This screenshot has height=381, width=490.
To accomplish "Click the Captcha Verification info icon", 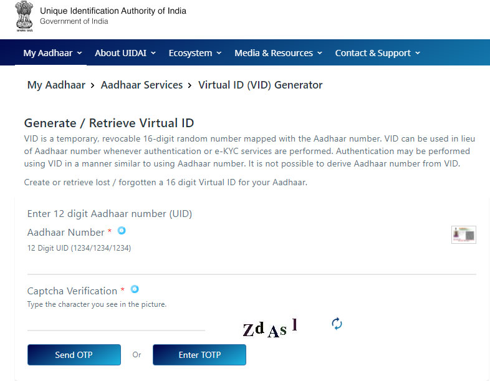I will 135,289.
